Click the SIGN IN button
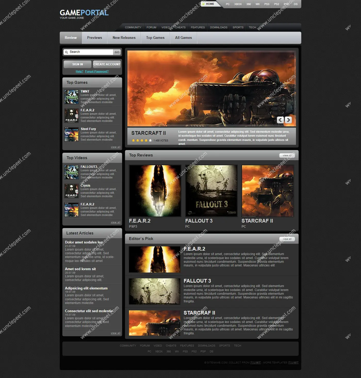 [78, 64]
